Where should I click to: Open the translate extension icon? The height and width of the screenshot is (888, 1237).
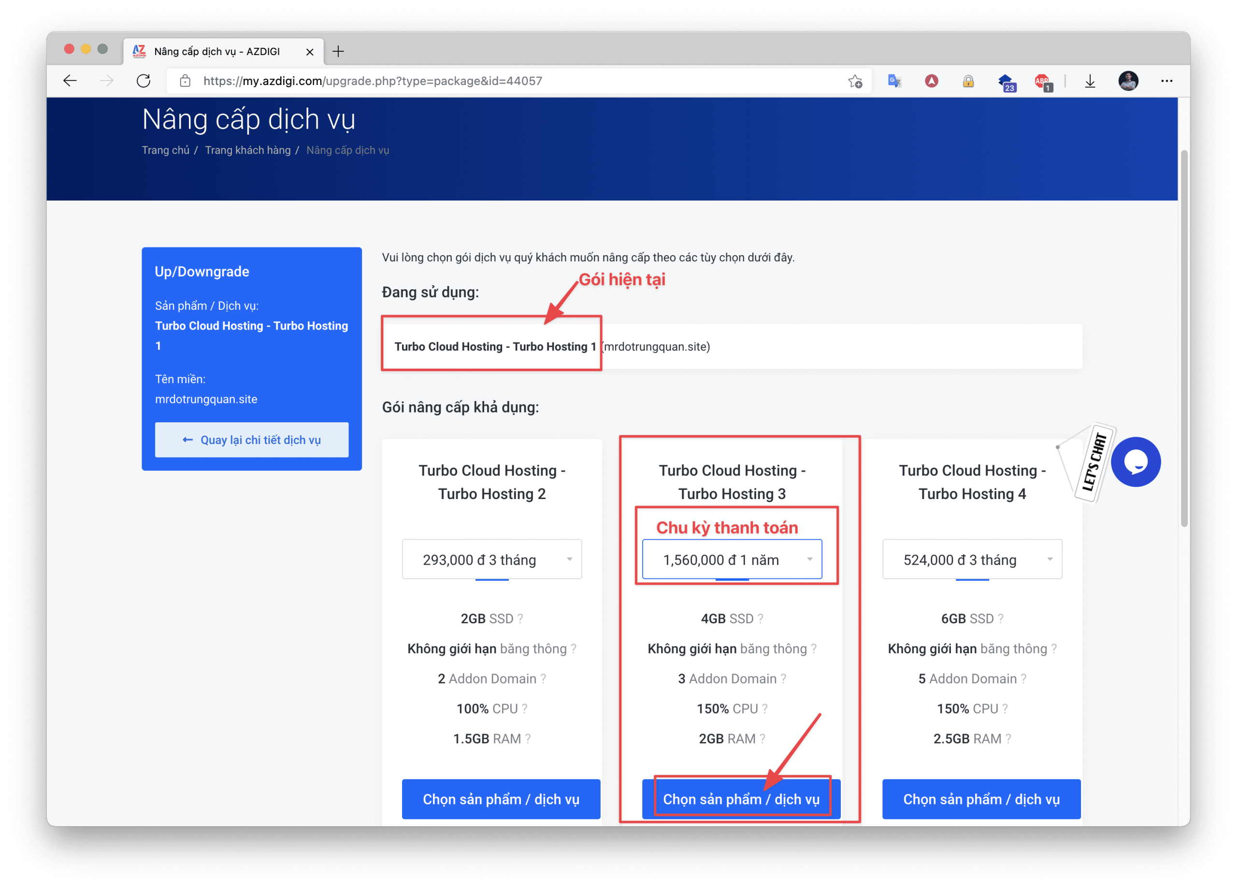click(x=894, y=81)
